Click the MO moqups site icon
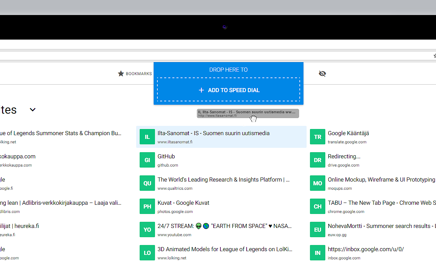 (317, 183)
